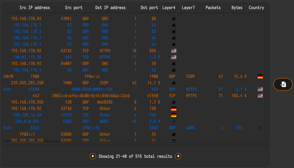Click the German flag on the port 33736 row
The image size is (294, 168).
(x=174, y=108)
